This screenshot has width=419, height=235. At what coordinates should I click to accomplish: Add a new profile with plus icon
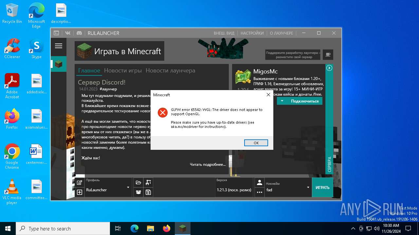pyautogui.click(x=80, y=192)
